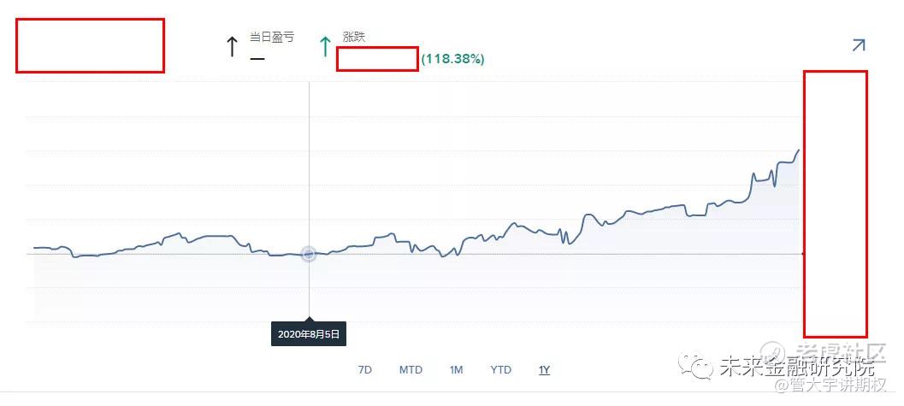904x406 pixels.
Task: Open expanded chart with top-right arrow icon
Action: click(x=859, y=45)
